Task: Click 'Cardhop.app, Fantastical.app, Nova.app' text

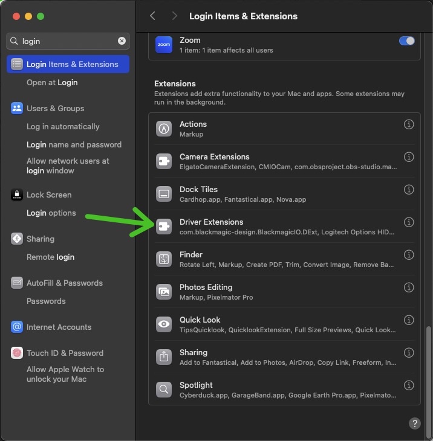Action: [243, 199]
